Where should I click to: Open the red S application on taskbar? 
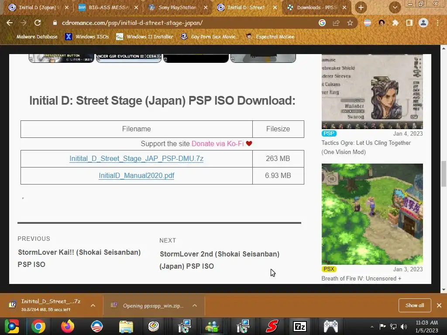(x=272, y=326)
